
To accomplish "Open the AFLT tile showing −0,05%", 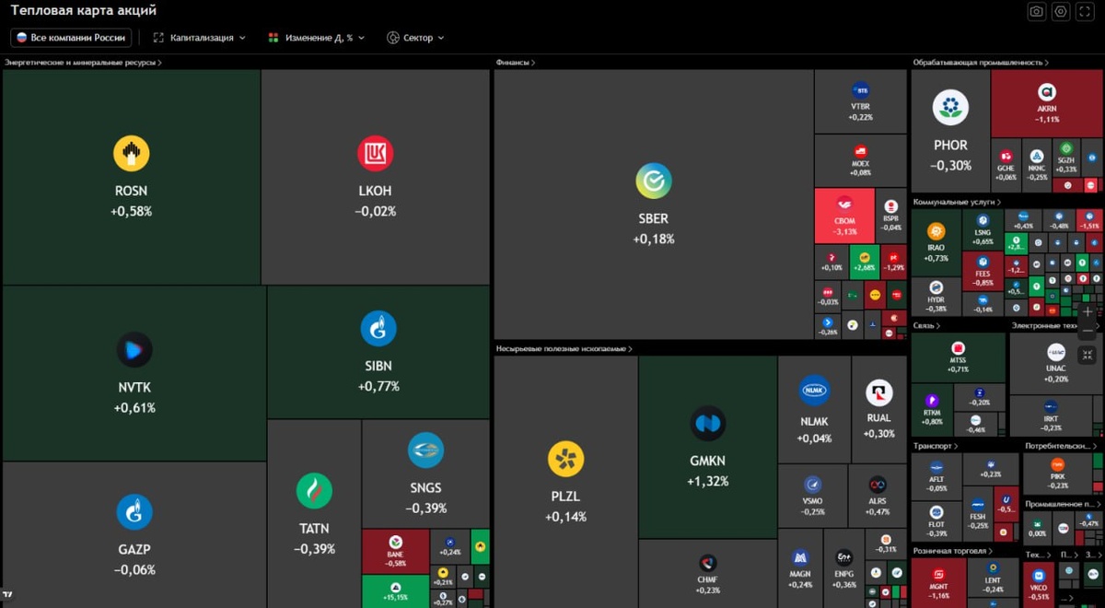I will pyautogui.click(x=936, y=477).
